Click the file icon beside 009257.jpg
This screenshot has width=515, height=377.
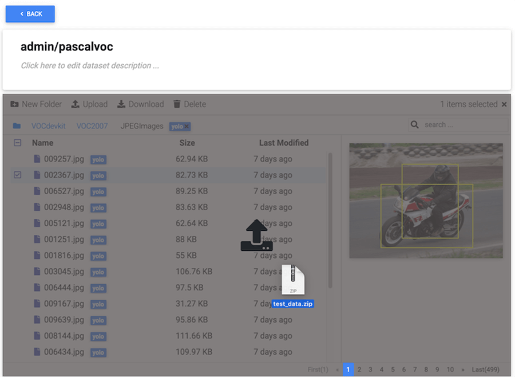click(x=37, y=159)
